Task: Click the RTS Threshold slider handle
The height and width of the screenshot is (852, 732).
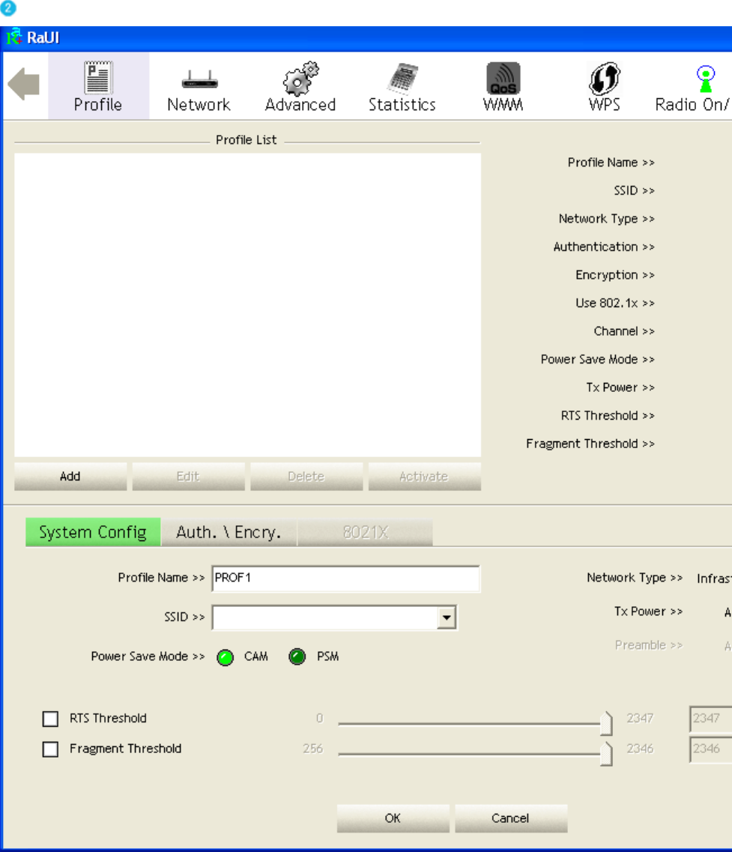Action: (606, 723)
